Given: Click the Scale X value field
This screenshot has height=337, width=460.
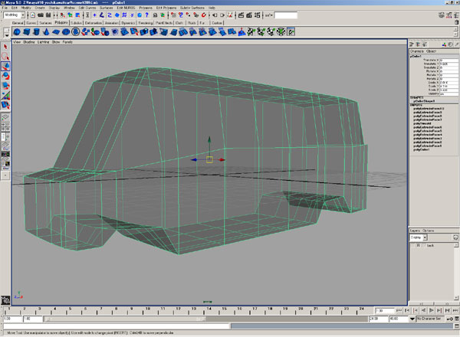Looking at the screenshot, I should click(x=449, y=83).
